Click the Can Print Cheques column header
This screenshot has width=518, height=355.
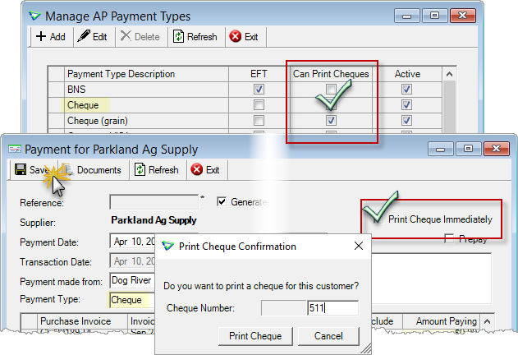(x=331, y=74)
